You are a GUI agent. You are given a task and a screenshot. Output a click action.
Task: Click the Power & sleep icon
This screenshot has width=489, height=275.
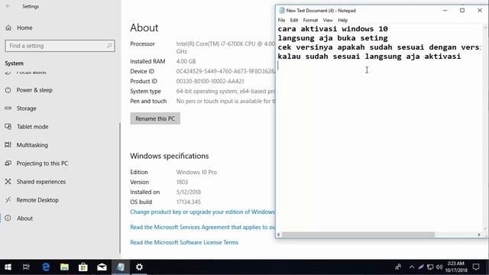8,90
